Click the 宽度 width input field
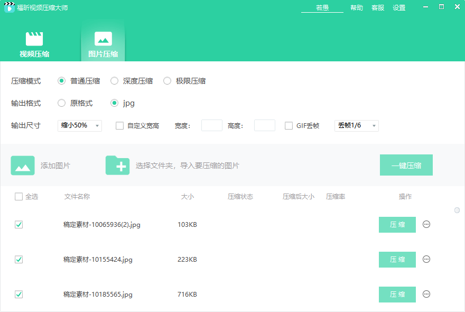 point(211,125)
